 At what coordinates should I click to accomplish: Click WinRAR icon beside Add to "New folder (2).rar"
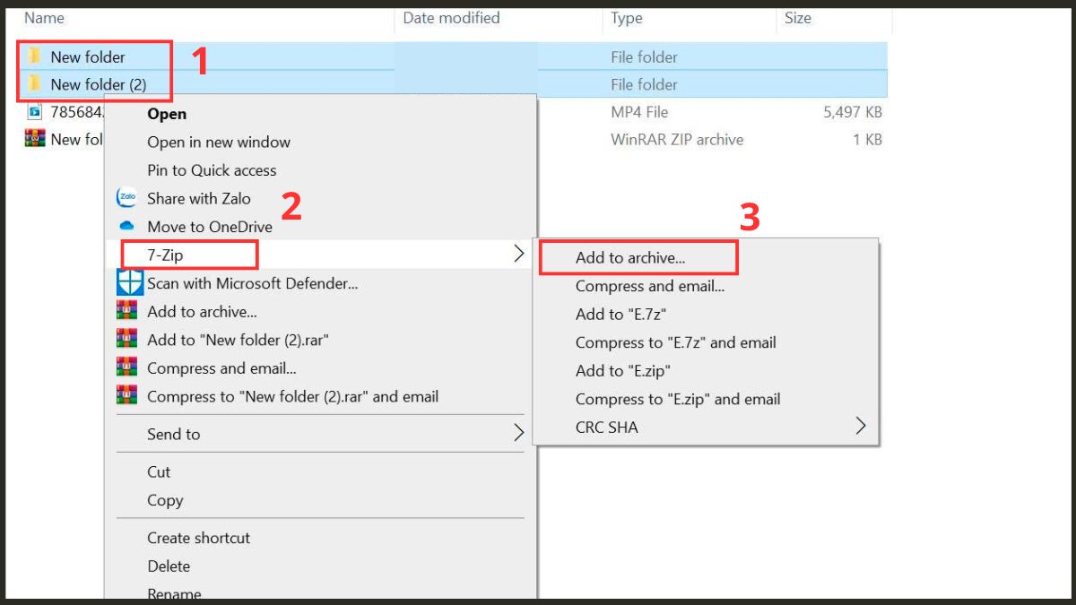[x=126, y=340]
